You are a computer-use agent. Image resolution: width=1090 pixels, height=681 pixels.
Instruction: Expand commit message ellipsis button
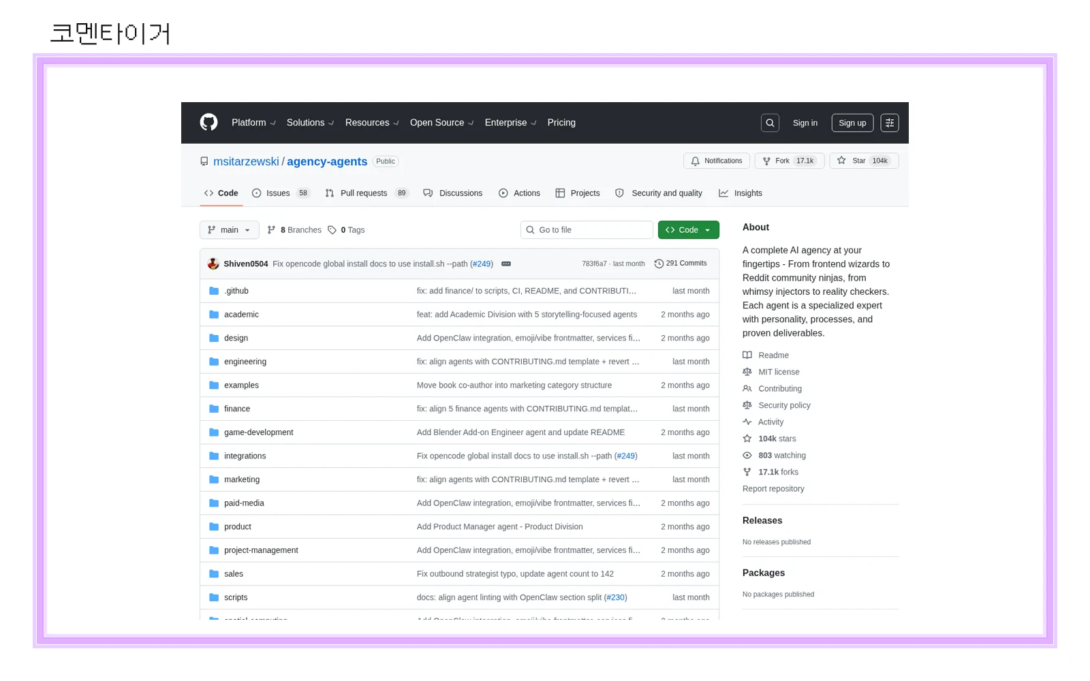pos(506,264)
